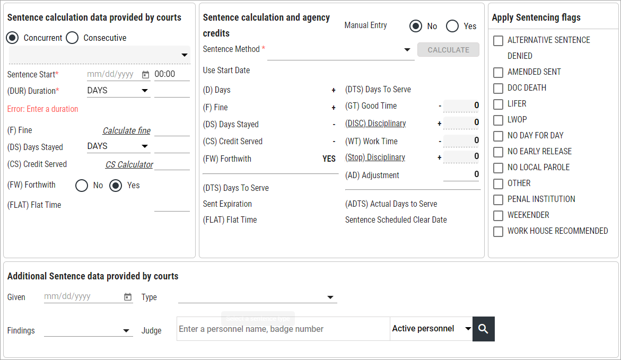The height and width of the screenshot is (360, 621).
Task: Set Manual Entry to No
Action: [415, 26]
